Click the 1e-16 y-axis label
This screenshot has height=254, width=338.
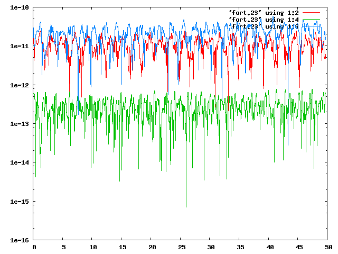(20, 240)
